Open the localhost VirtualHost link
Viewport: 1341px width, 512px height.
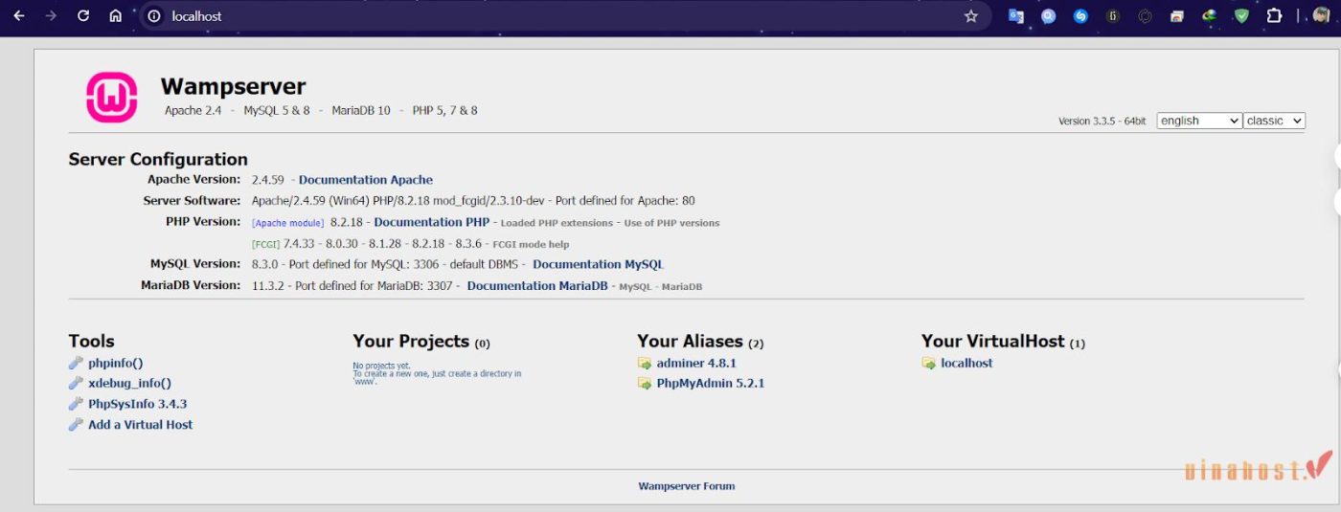point(967,364)
